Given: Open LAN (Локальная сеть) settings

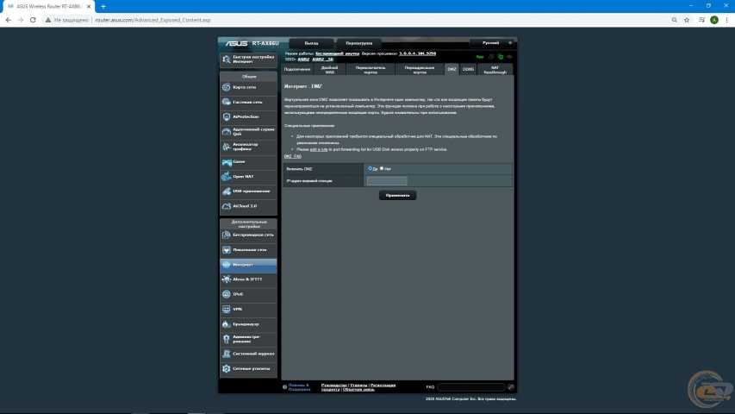Looking at the screenshot, I should coord(248,250).
